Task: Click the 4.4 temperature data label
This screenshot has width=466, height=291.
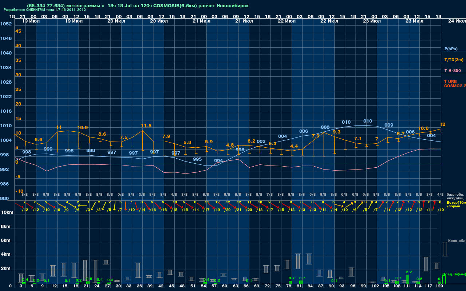Action: (x=294, y=146)
